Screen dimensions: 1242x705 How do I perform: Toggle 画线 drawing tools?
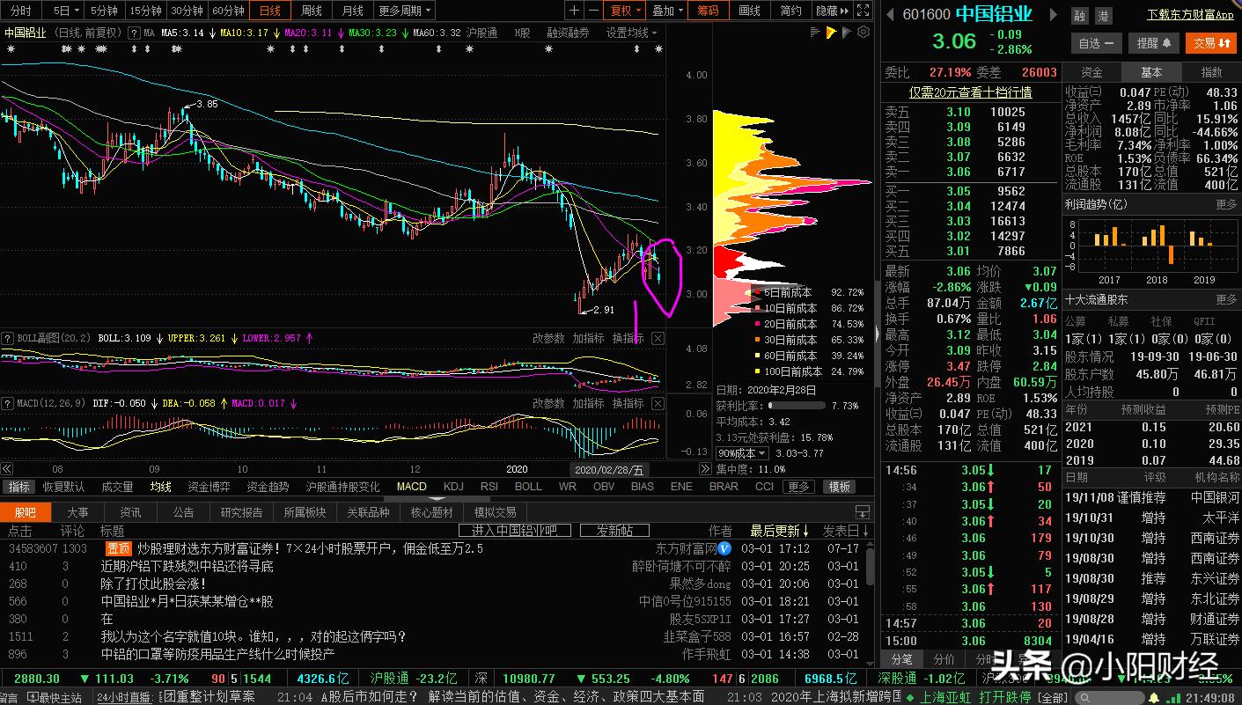749,11
